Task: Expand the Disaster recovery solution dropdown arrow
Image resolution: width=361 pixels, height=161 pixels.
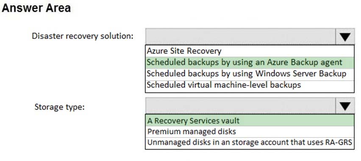Action: [345, 36]
